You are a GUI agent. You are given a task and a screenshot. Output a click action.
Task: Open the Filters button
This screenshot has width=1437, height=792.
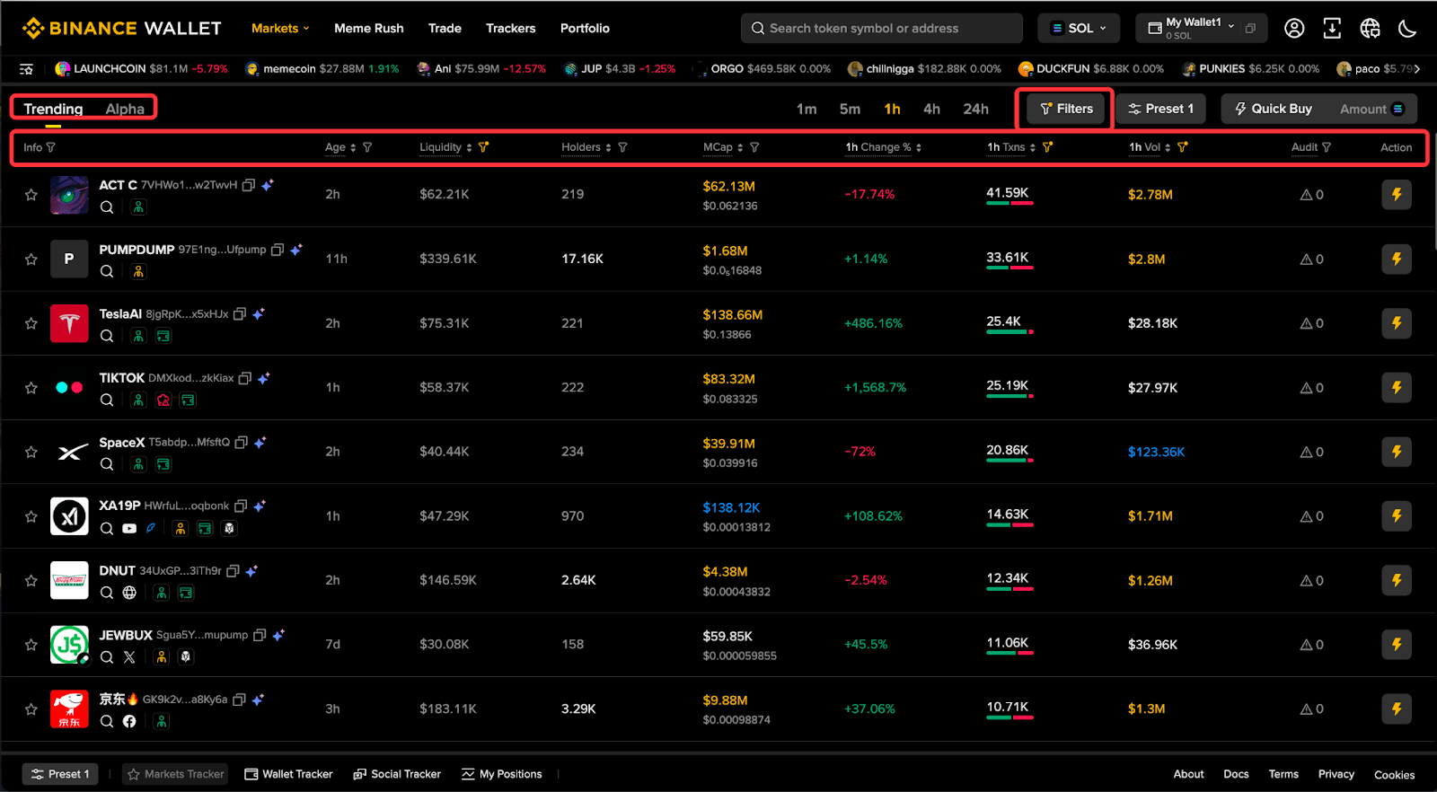[1066, 109]
